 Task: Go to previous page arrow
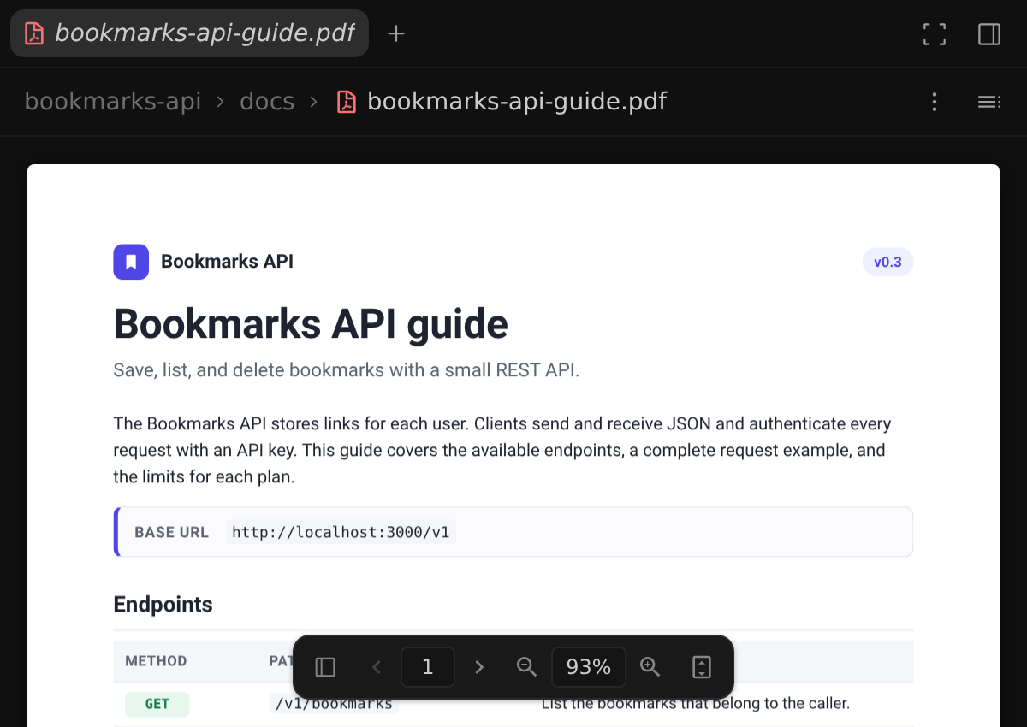click(x=377, y=667)
